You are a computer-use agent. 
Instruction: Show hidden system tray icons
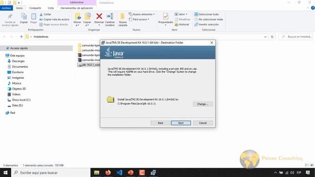pyautogui.click(x=275, y=173)
